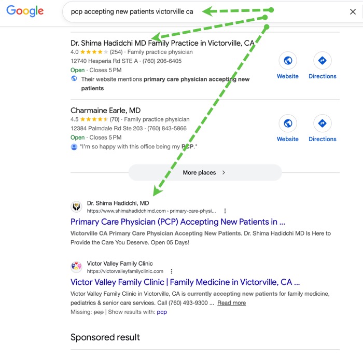The image size is (363, 357).
Task: Get Directions to Dr. Shima Hadidchi's practice
Action: click(323, 61)
